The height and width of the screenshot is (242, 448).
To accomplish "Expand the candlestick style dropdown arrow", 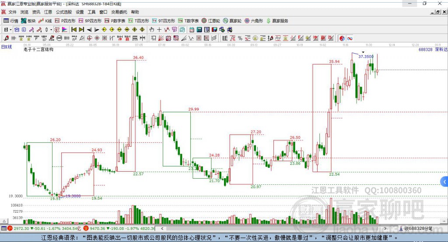I will [x=51, y=30].
